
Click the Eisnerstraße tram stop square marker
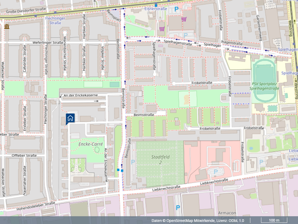point(156,5)
